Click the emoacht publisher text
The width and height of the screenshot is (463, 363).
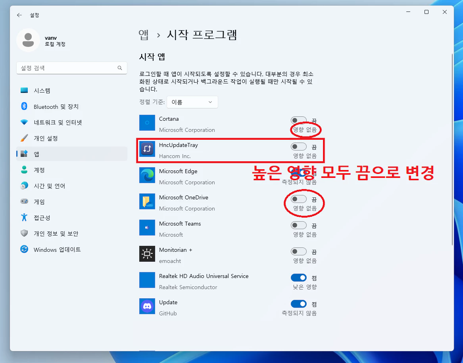click(170, 261)
